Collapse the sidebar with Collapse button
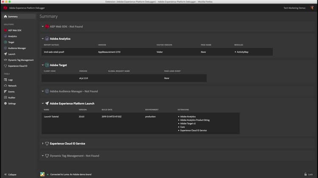 (10, 174)
